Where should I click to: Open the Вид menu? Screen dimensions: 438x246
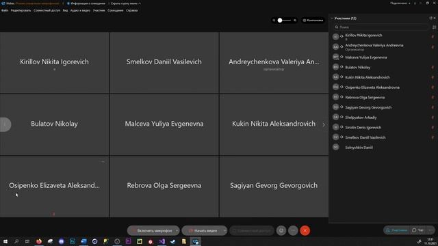coord(65,10)
